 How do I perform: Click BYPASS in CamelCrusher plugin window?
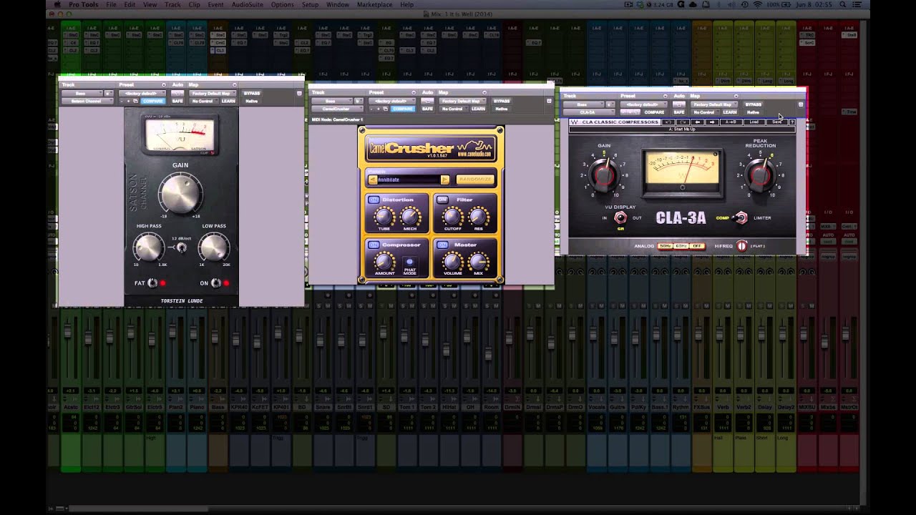tap(502, 101)
